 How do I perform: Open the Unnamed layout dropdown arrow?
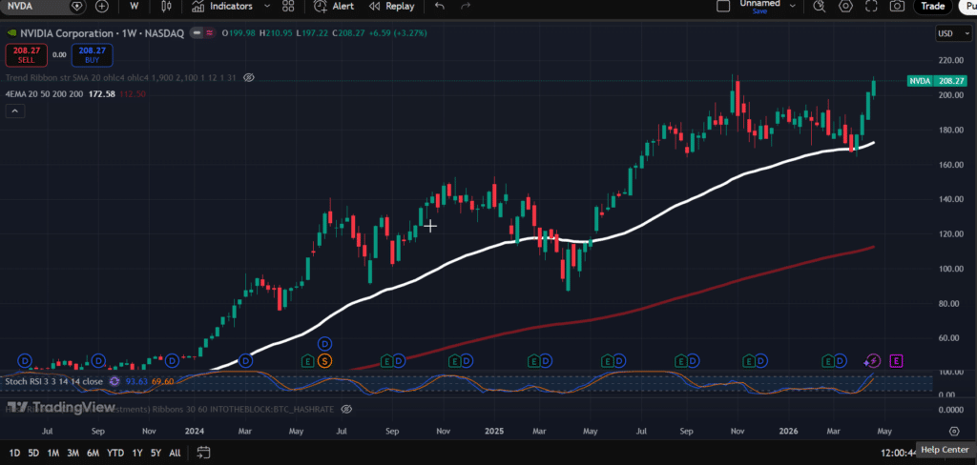[x=794, y=7]
